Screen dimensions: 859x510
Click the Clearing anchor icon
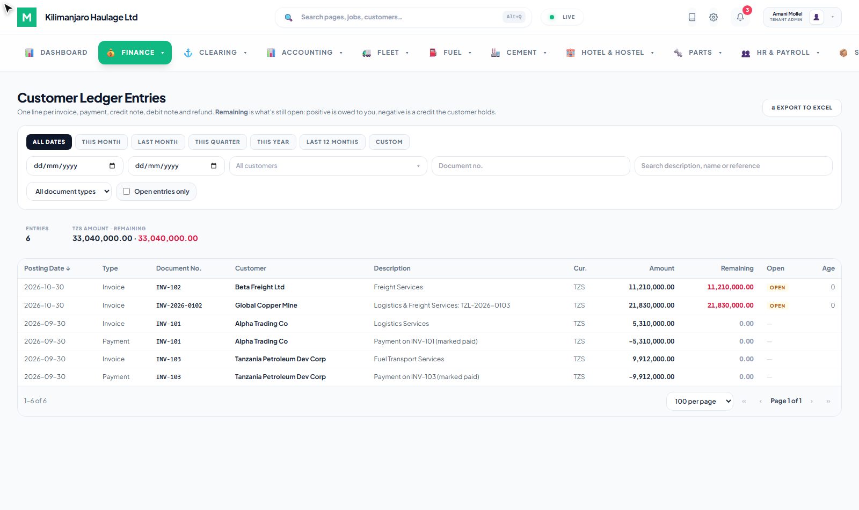coord(188,53)
